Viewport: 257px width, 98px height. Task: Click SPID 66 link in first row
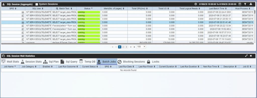pyautogui.click(x=23, y=12)
